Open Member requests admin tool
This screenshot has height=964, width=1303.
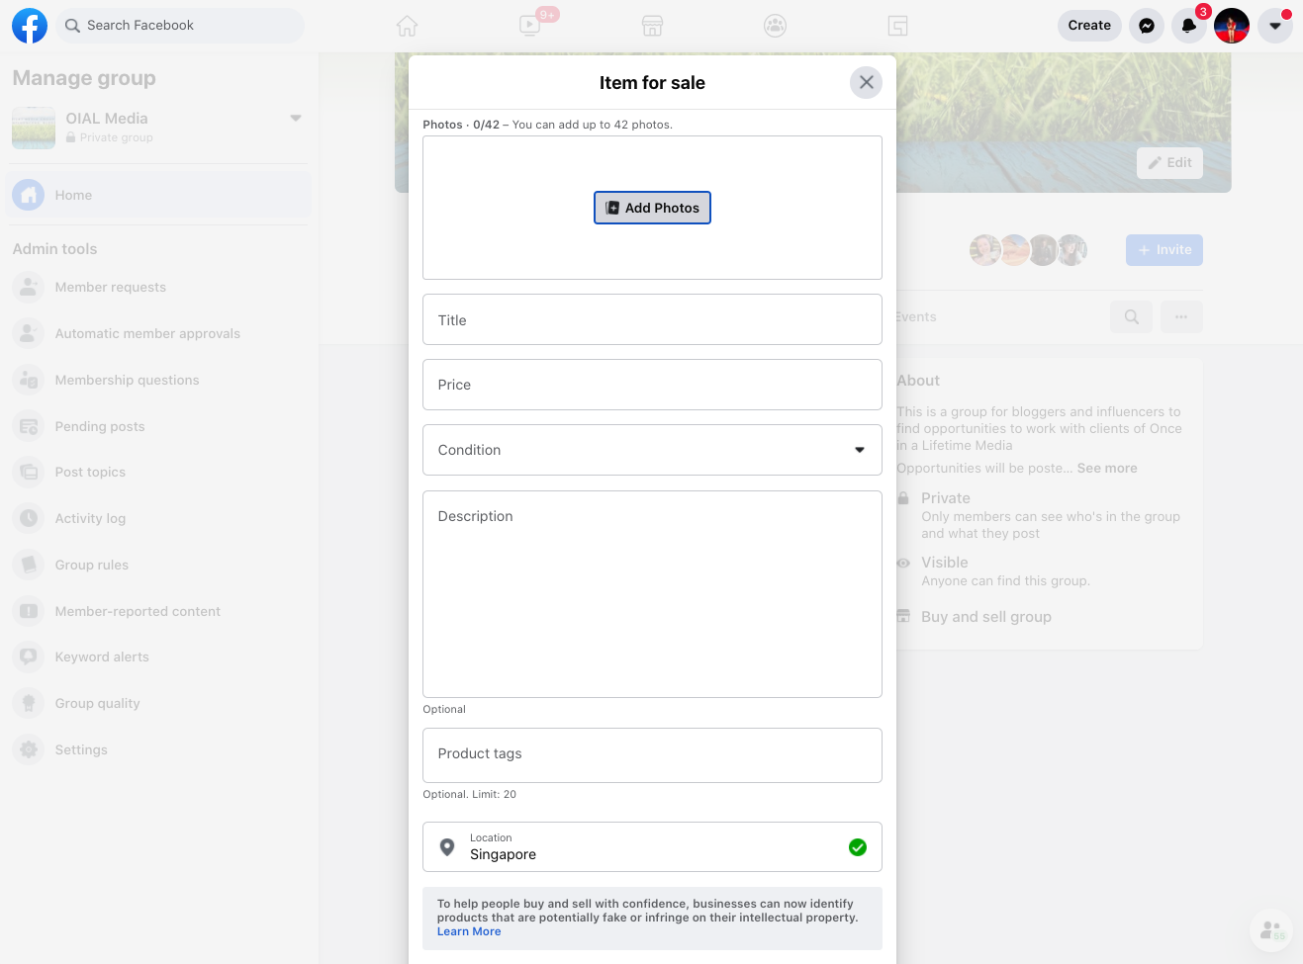(158, 287)
